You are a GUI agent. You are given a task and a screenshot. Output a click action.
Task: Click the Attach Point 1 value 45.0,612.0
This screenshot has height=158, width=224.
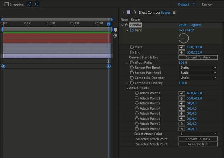click(x=194, y=93)
